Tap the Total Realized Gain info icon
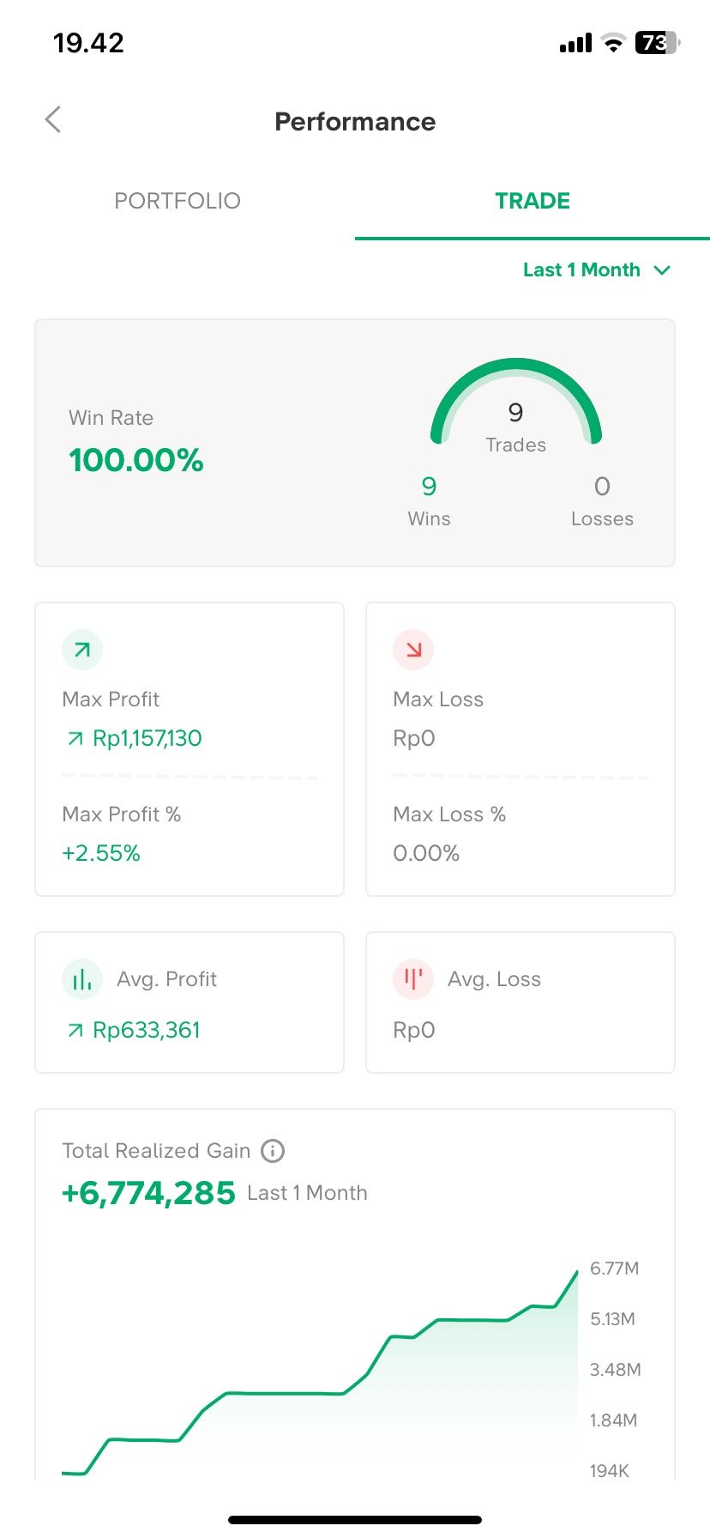 click(273, 1150)
